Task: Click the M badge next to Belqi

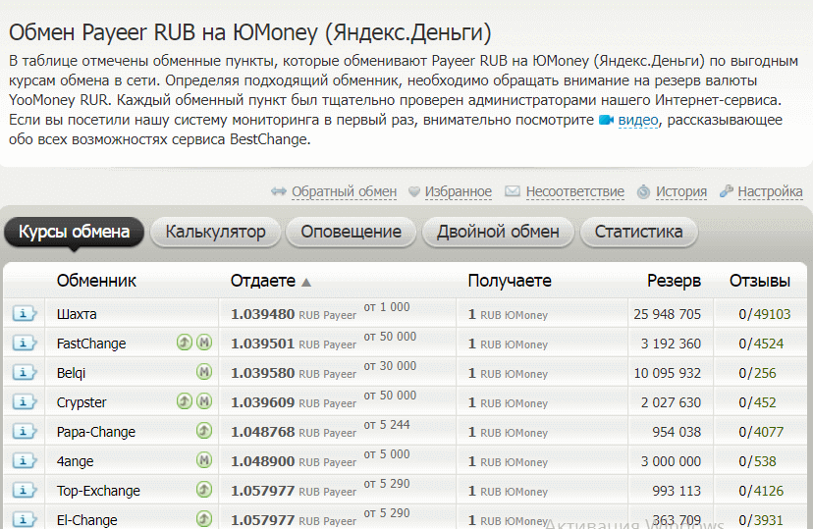Action: [x=204, y=372]
